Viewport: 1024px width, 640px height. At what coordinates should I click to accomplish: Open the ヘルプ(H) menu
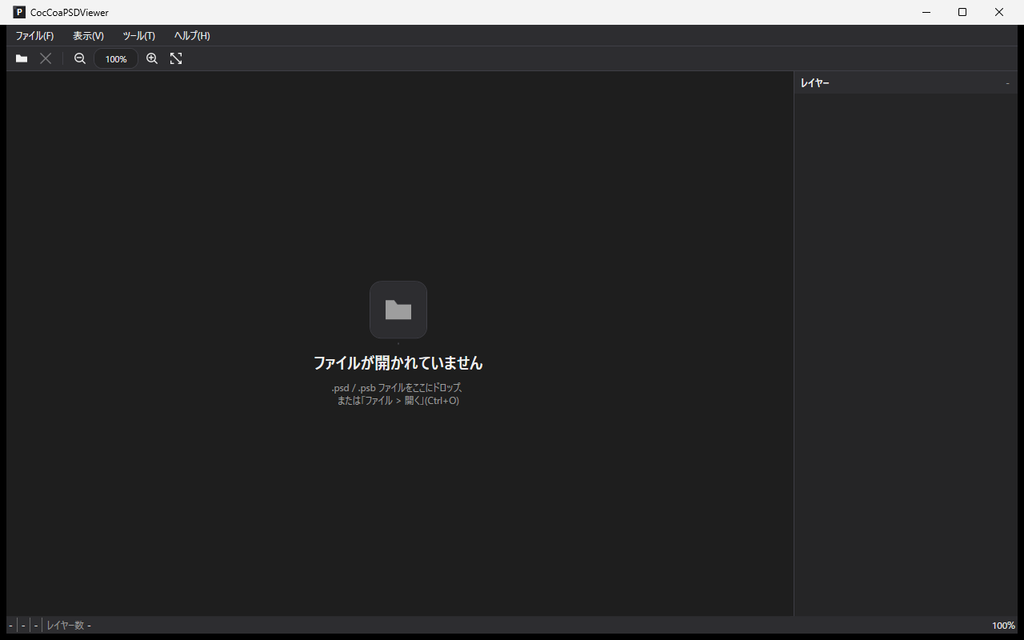(192, 36)
